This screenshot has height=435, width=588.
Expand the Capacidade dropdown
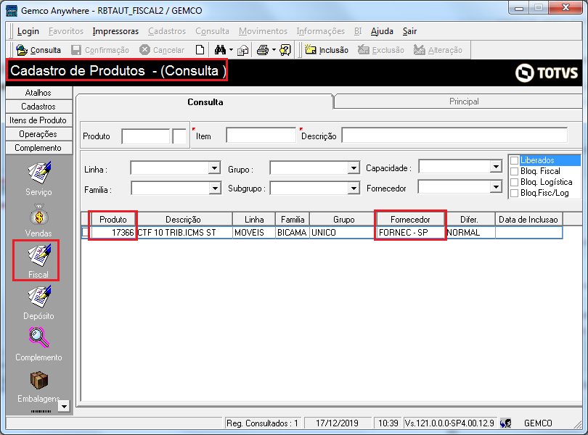[x=496, y=166]
